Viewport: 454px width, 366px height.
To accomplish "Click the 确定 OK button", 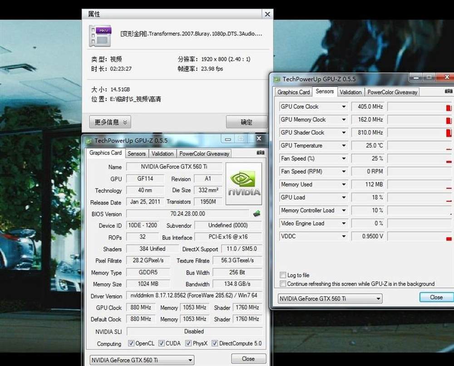I will 247,122.
